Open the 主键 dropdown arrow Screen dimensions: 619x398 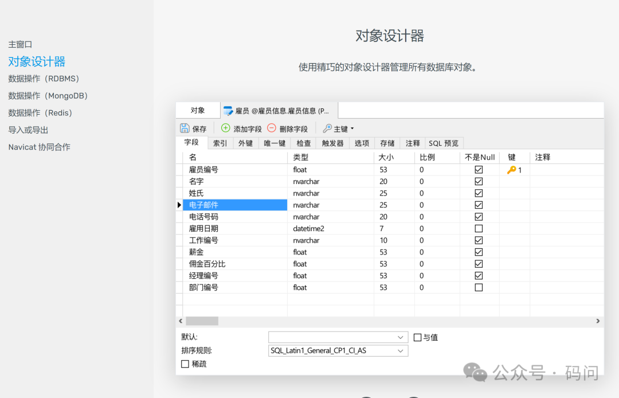pyautogui.click(x=352, y=128)
